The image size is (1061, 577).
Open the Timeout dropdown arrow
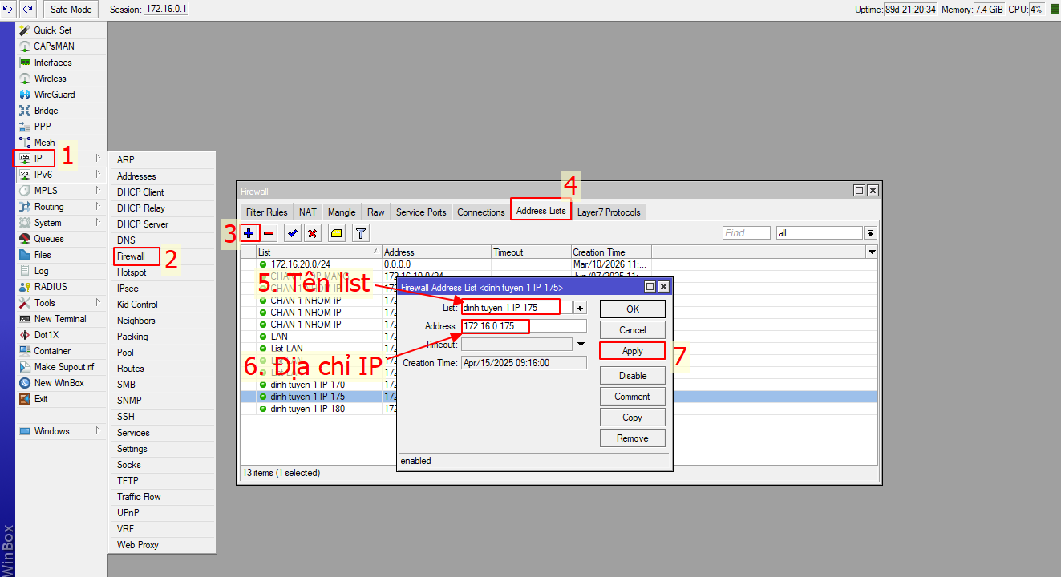click(x=580, y=345)
